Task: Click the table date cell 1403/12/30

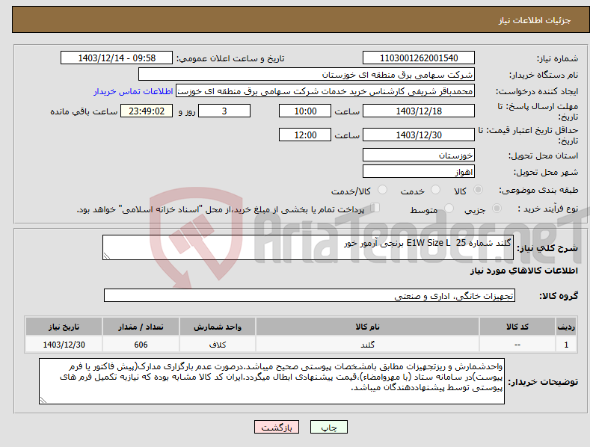Action: click(x=64, y=345)
